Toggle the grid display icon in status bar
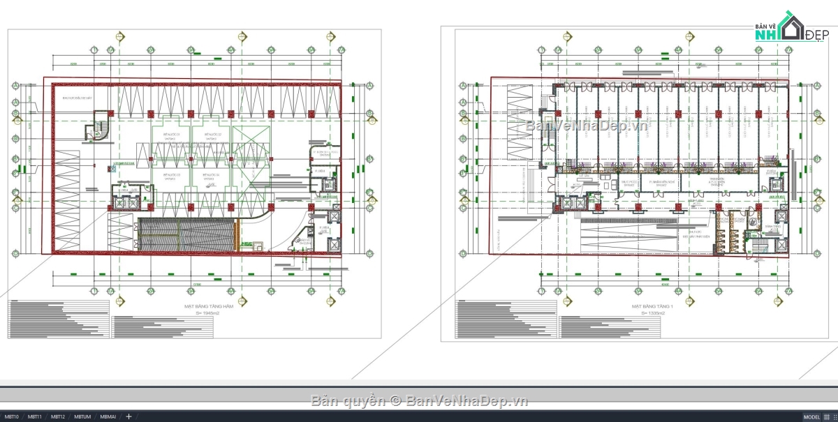Screen dimensions: 838x422 [x=827, y=417]
